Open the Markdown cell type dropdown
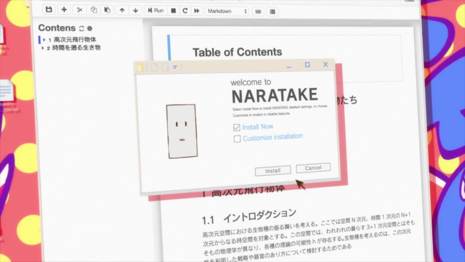This screenshot has height=262, width=465. pyautogui.click(x=227, y=11)
